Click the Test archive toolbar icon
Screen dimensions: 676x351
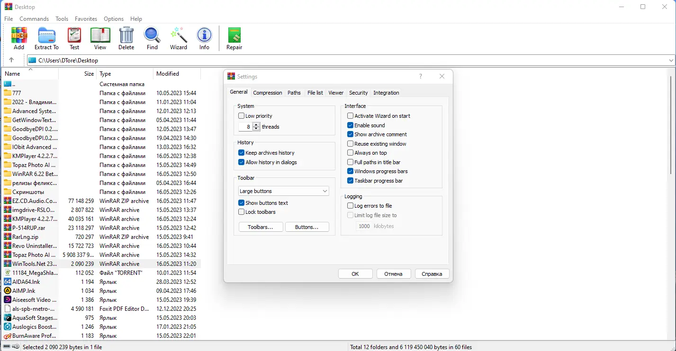74,35
